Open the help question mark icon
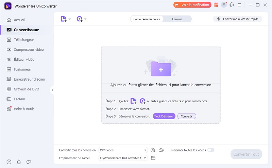Screen dimensions: 272x168 tap(9, 162)
